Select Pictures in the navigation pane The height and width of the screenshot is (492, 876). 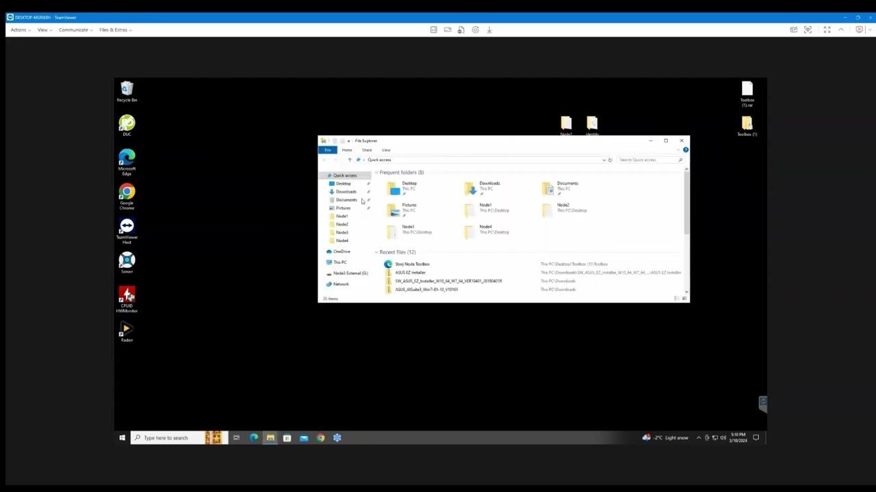(343, 208)
